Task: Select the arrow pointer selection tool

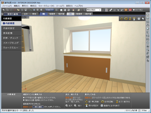Action: (x=143, y=19)
